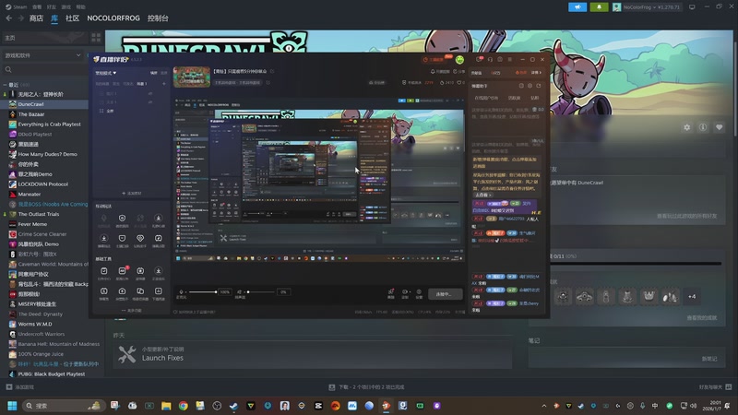Open DuneCrawl's info icon in Steam

(x=703, y=127)
